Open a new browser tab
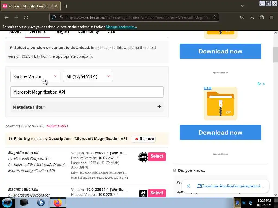278x208 pixels. point(67,6)
